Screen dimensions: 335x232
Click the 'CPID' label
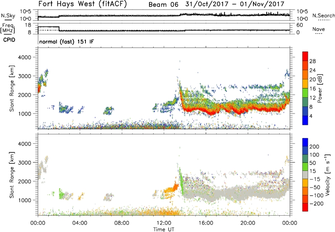[x=9, y=40]
